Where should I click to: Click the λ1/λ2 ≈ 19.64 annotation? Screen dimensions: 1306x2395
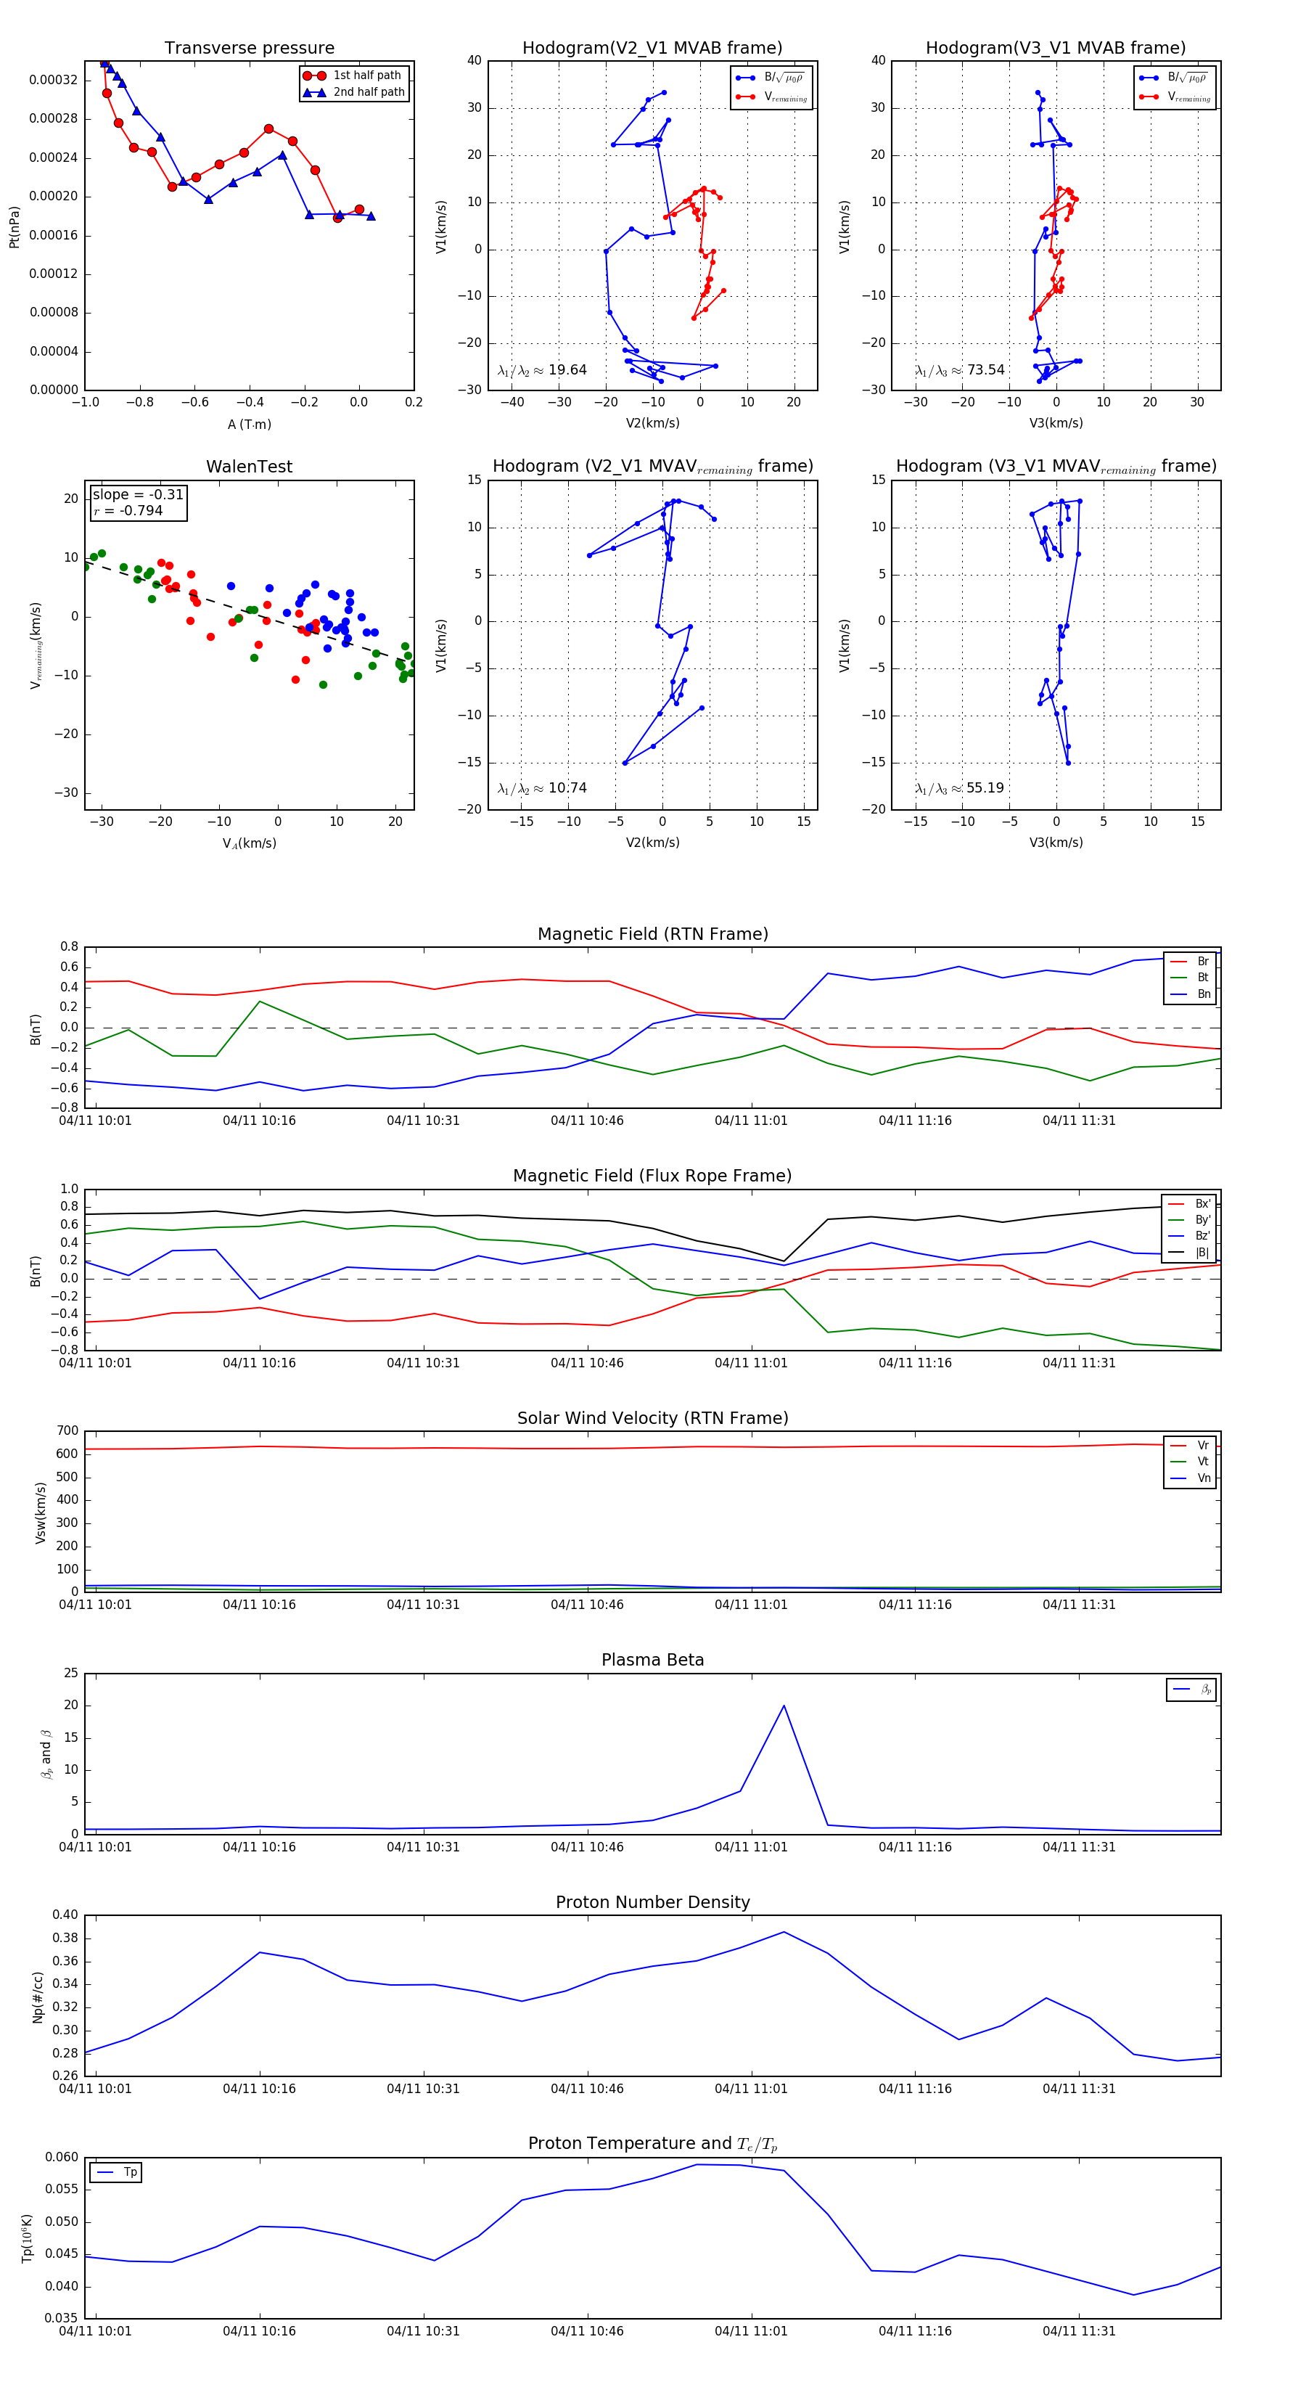(x=542, y=370)
